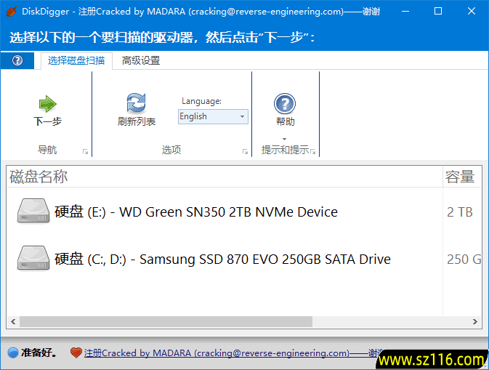This screenshot has height=370, width=489.
Task: Open the 提示和提示 group dialog launcher
Action: (312, 152)
